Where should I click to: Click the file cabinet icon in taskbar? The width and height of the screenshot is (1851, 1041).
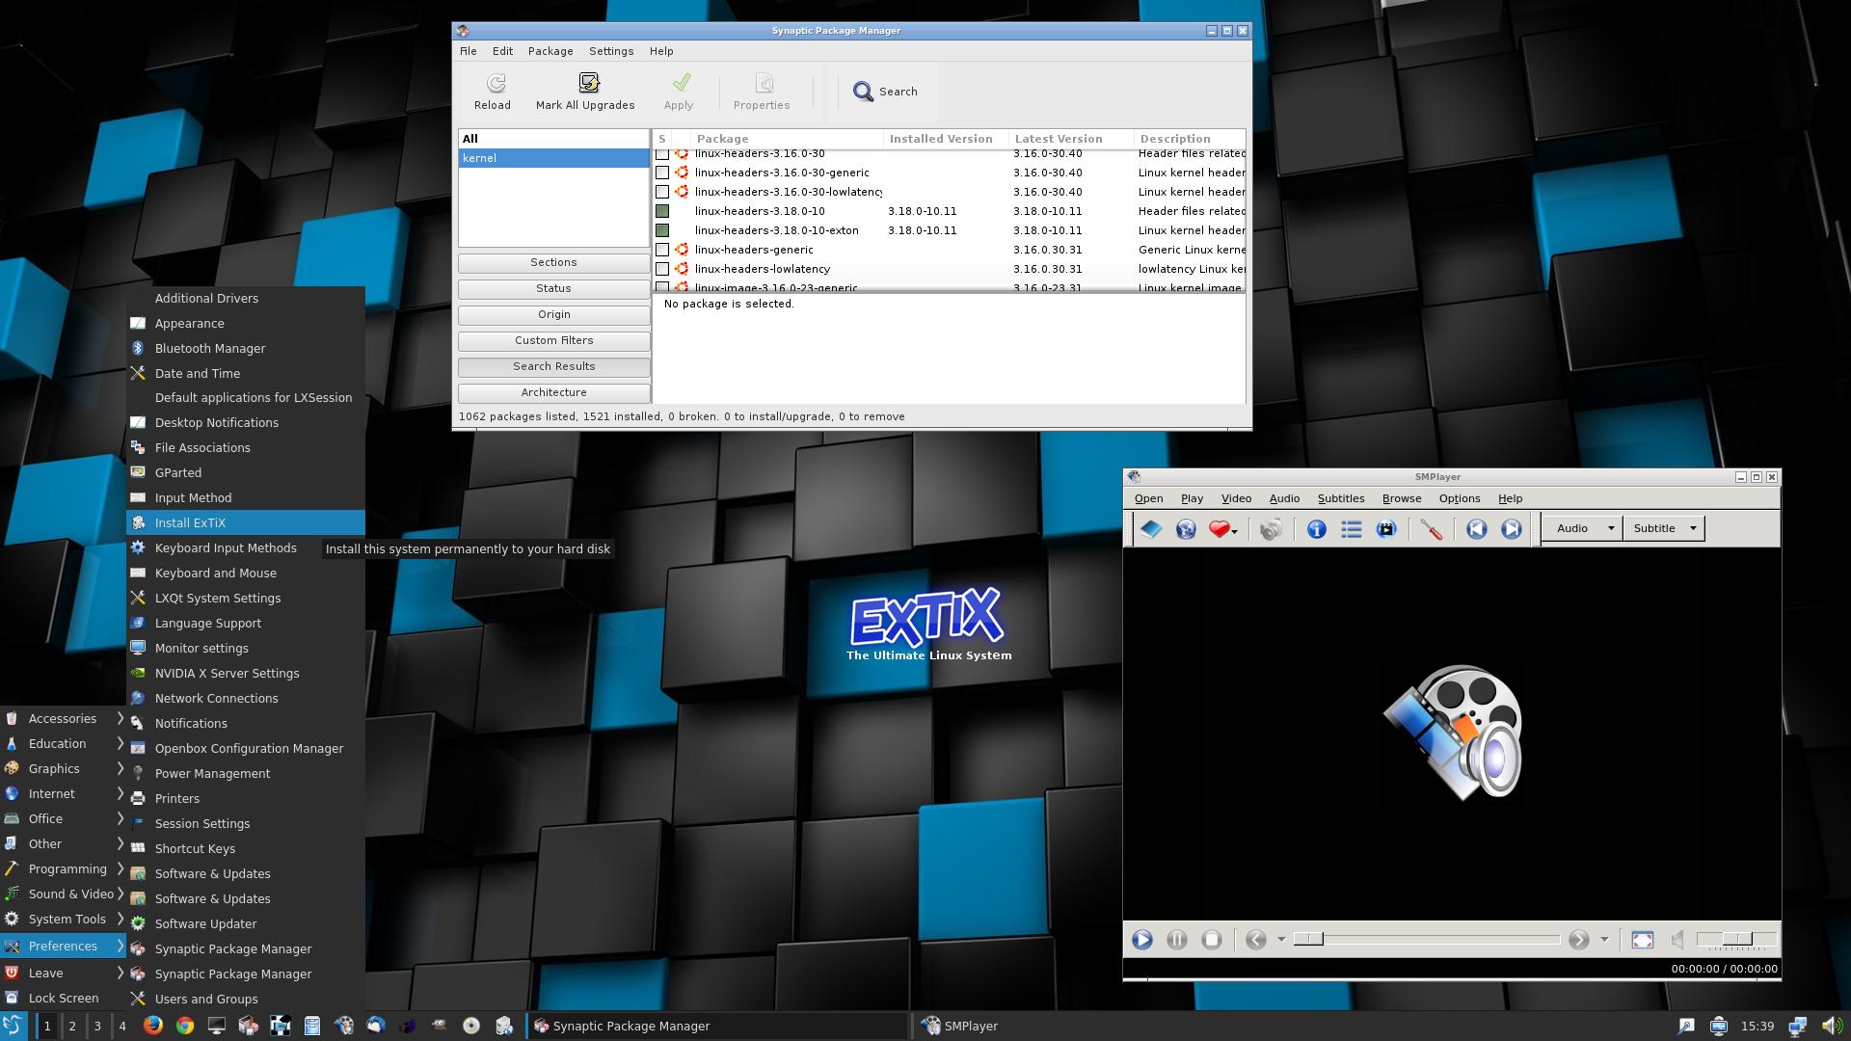311,1026
